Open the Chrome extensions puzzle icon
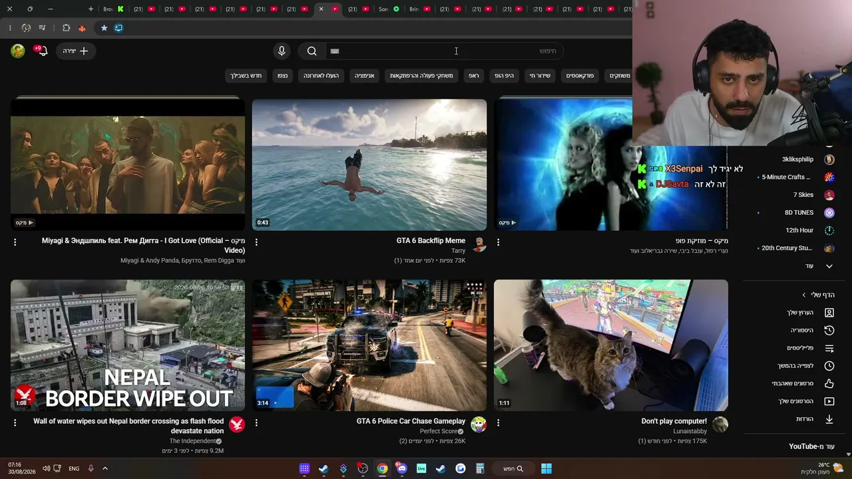852x479 pixels. pyautogui.click(x=66, y=28)
